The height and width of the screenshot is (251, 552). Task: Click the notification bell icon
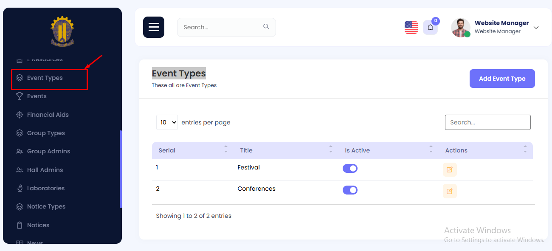(x=430, y=28)
